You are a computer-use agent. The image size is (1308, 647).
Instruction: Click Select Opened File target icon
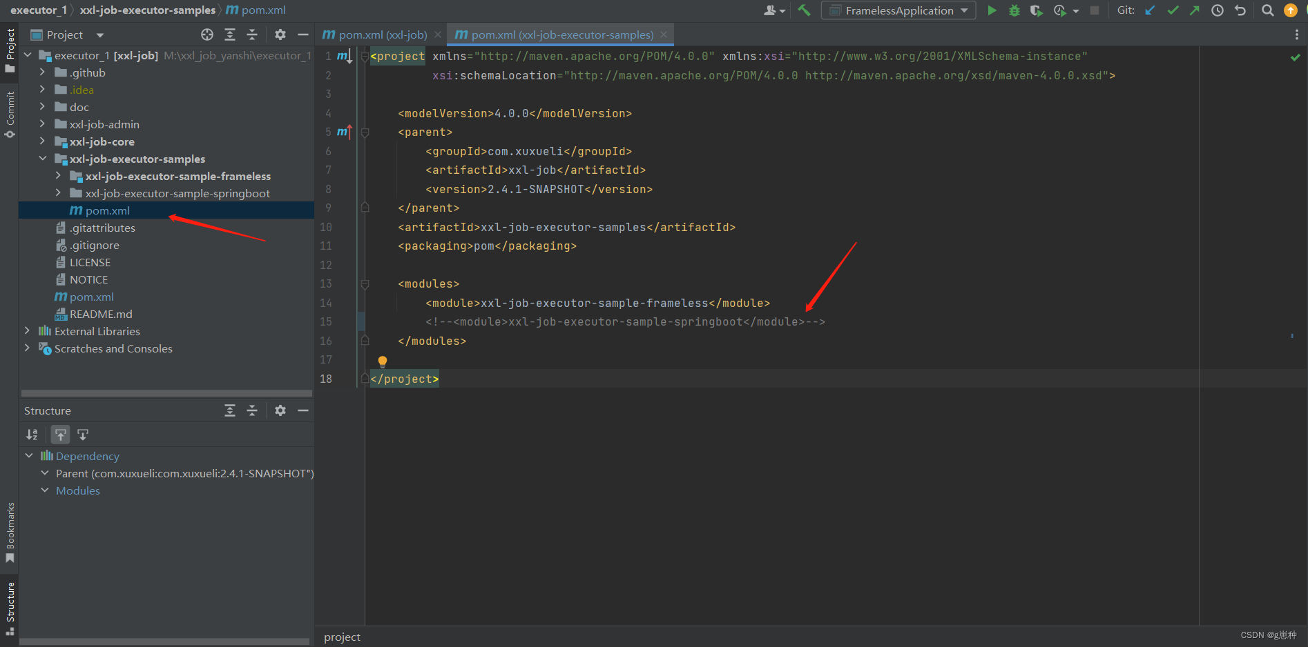207,34
